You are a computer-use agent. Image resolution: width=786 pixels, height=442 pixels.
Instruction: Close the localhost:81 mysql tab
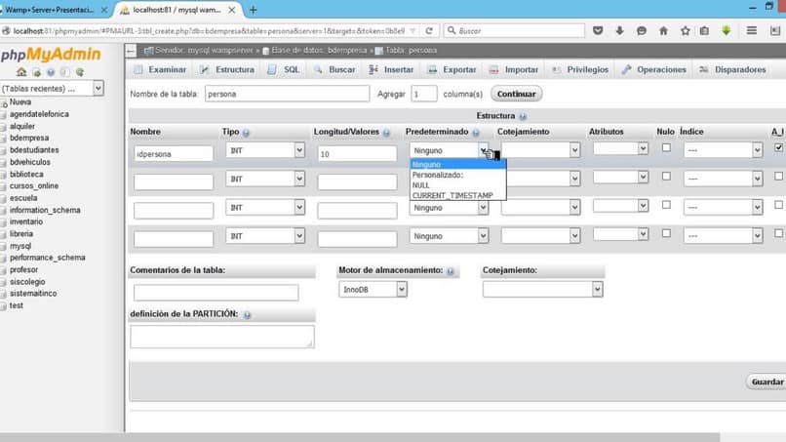(231, 10)
